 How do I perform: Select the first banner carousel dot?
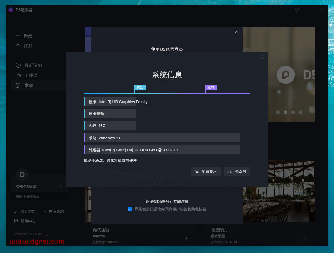click(278, 112)
